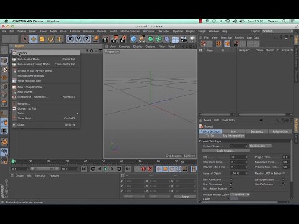Toggle the Use Motion System checkbox
299x224 pixels.
(x=231, y=189)
